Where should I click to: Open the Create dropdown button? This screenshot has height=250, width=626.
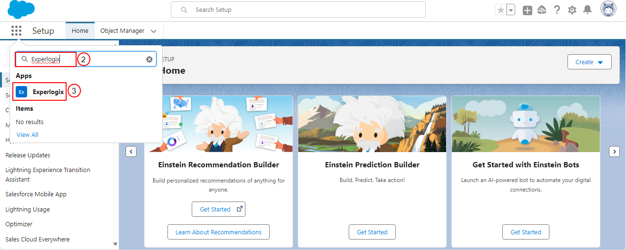[x=589, y=62]
